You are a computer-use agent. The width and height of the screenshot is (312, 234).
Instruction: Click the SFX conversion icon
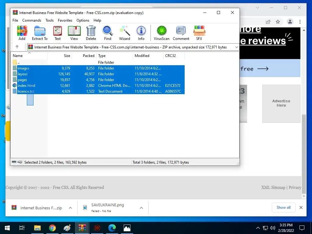[199, 33]
